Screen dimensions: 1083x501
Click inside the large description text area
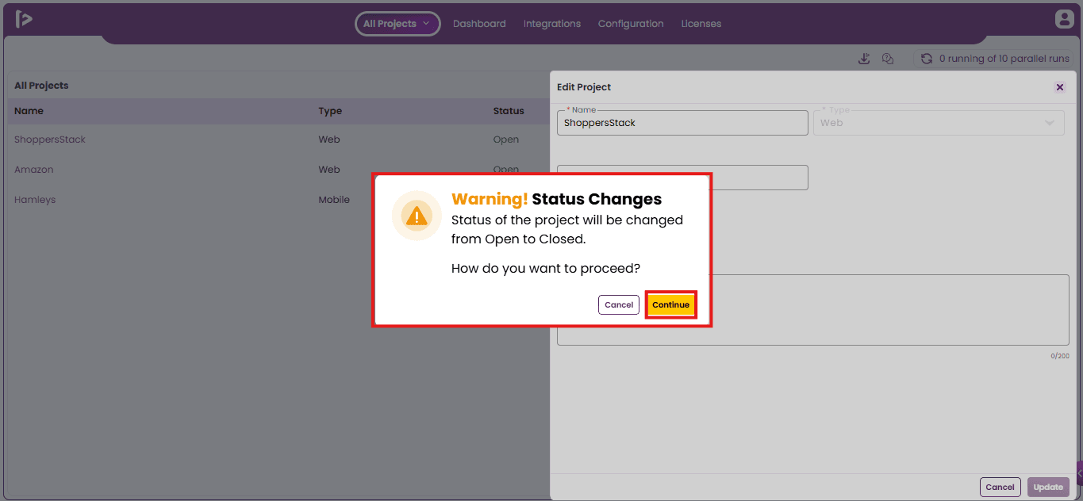tap(813, 310)
